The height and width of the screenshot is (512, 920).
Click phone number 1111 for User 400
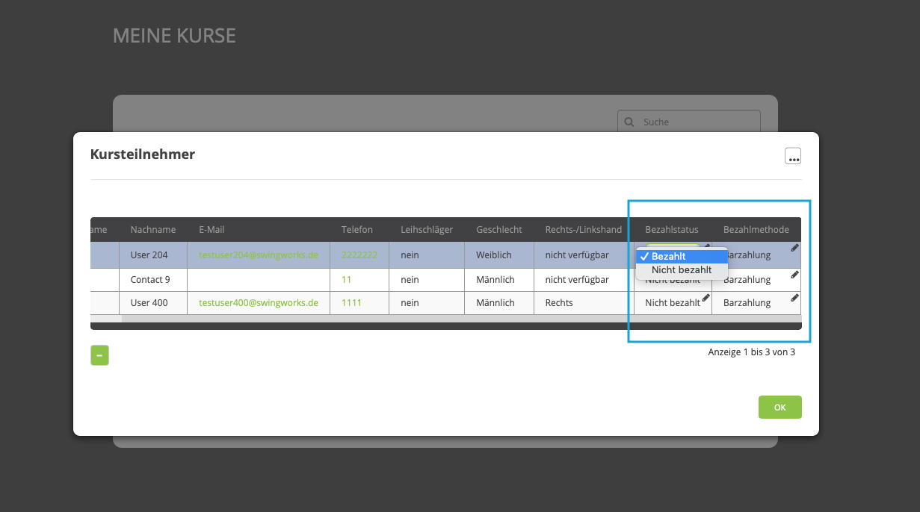point(351,303)
